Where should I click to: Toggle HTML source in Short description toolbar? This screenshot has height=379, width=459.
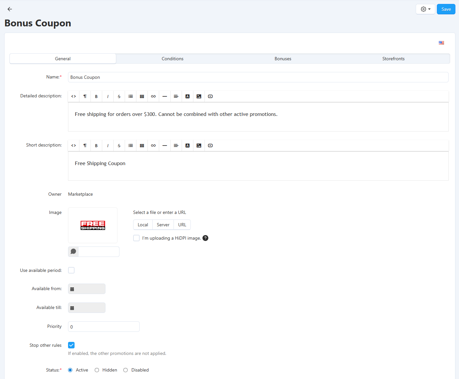[x=74, y=146]
